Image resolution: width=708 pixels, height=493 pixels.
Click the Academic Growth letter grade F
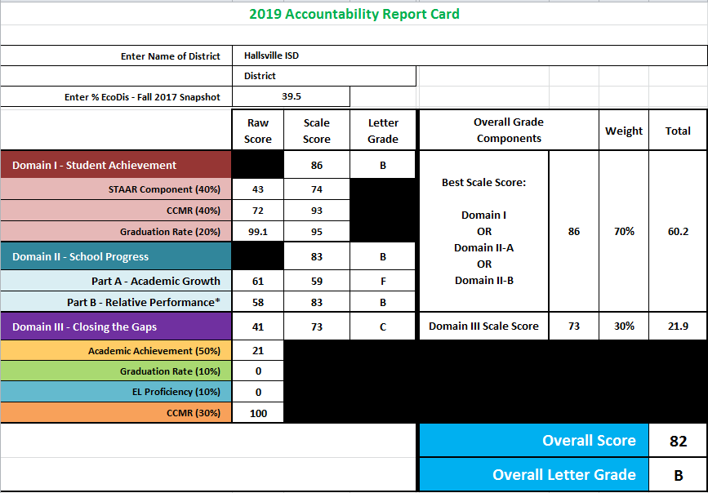(382, 281)
